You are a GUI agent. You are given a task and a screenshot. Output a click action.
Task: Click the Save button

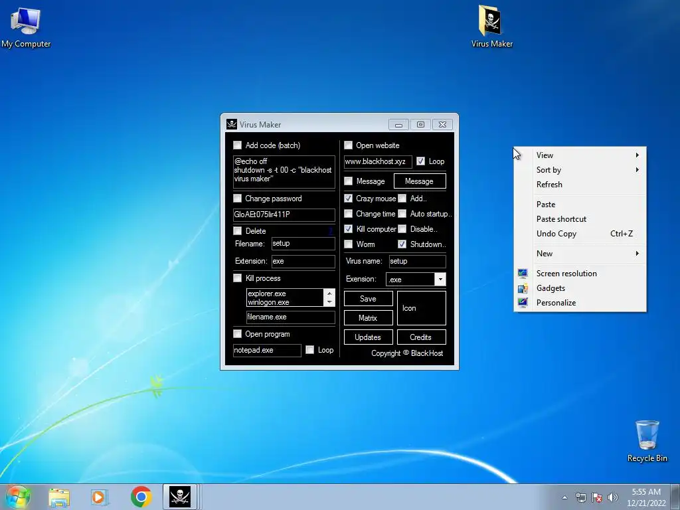[x=368, y=298]
